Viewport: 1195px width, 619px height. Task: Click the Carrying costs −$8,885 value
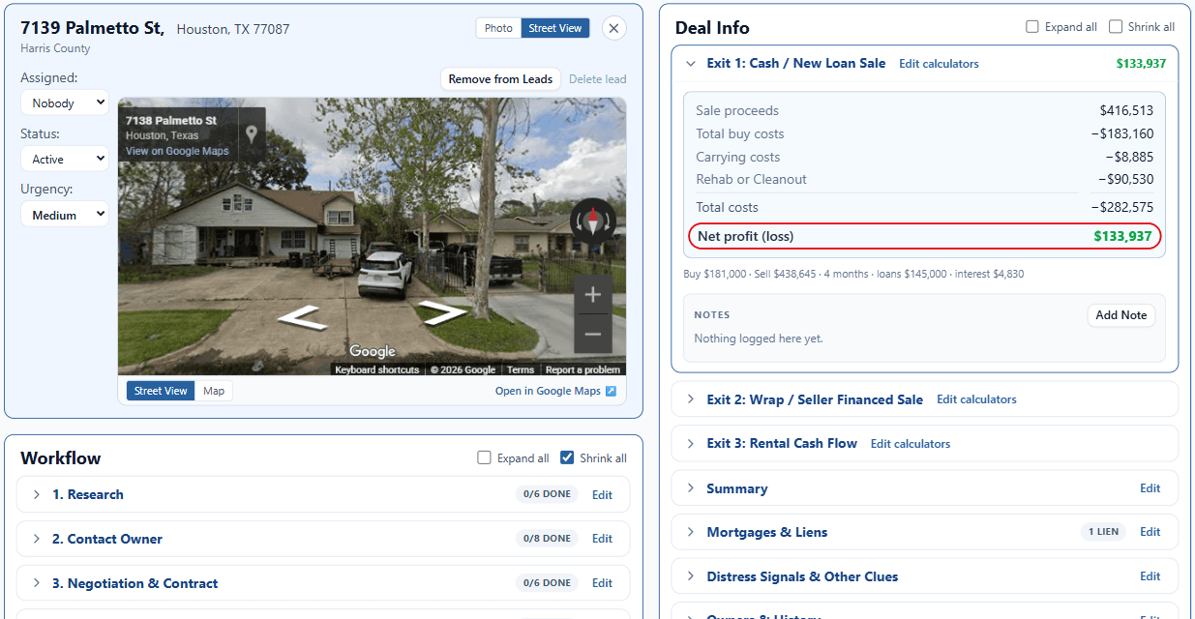[x=1129, y=157]
